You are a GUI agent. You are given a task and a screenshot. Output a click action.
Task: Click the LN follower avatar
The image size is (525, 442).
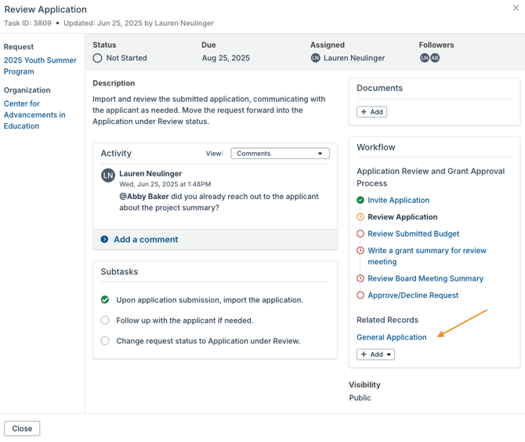(424, 58)
